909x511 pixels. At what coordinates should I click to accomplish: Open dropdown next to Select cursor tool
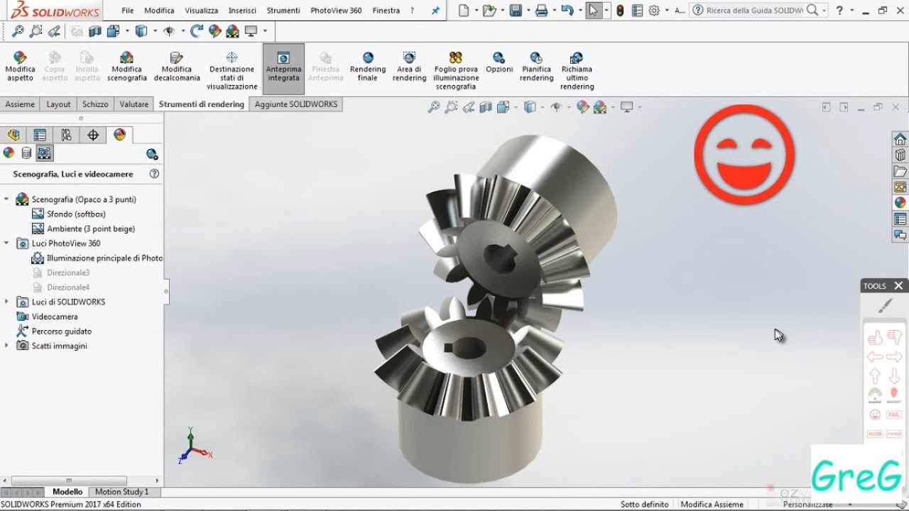[x=606, y=11]
